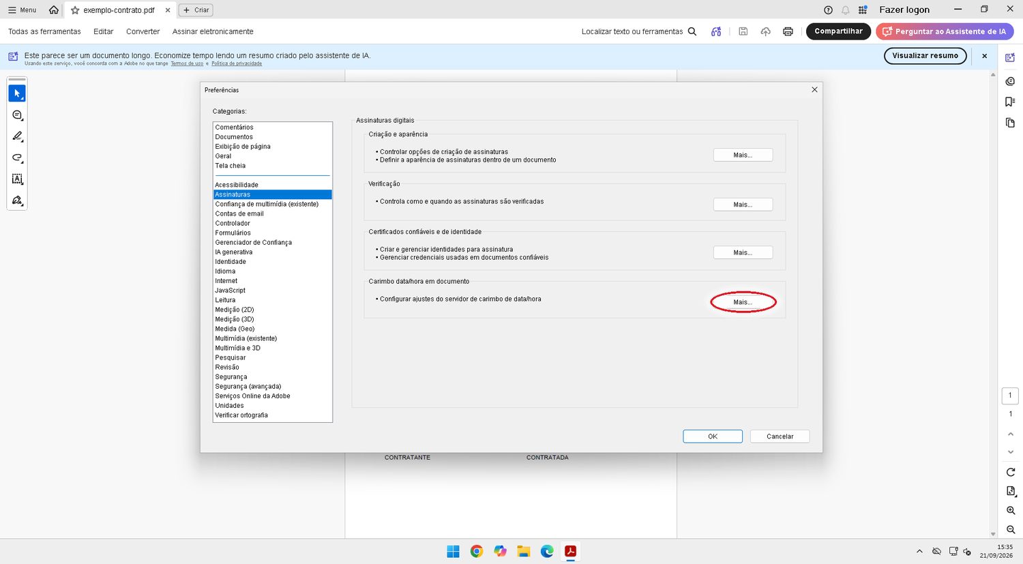Screen dimensions: 1023x564
Task: Click the rotate page icon
Action: coord(1011,472)
